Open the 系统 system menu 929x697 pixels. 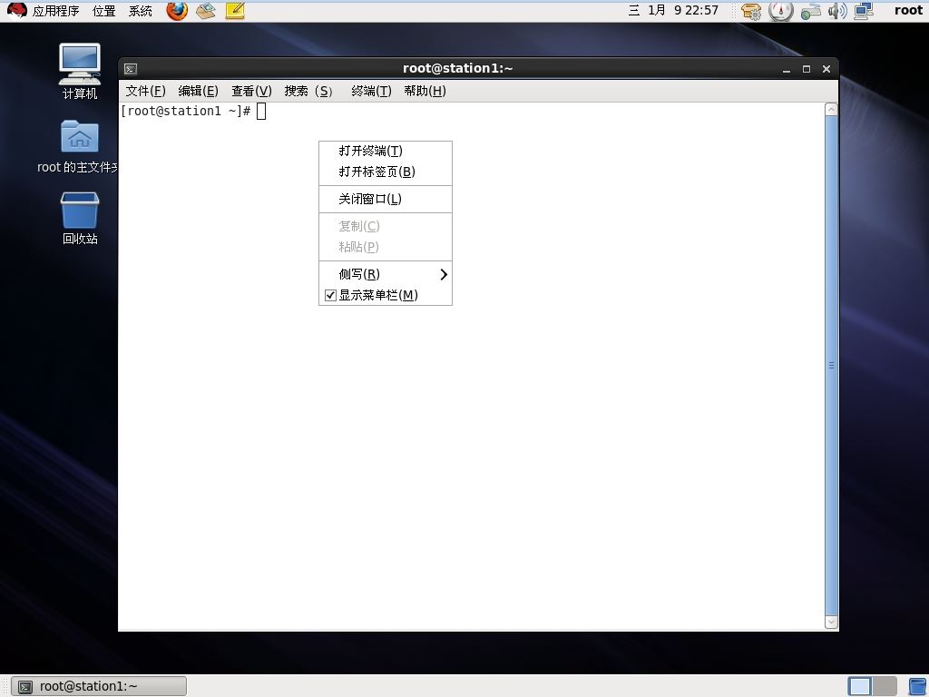coord(141,11)
